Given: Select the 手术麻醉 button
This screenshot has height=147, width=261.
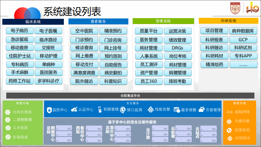Looking at the screenshot, I should coord(20,73).
